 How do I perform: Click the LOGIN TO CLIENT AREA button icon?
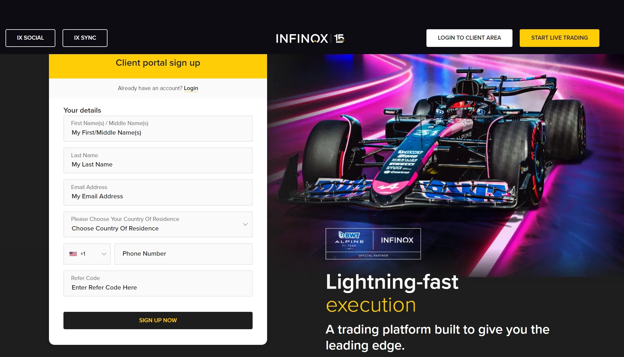click(469, 38)
